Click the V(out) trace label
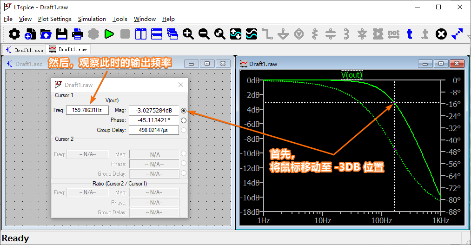This screenshot has height=245, width=471. (x=352, y=75)
